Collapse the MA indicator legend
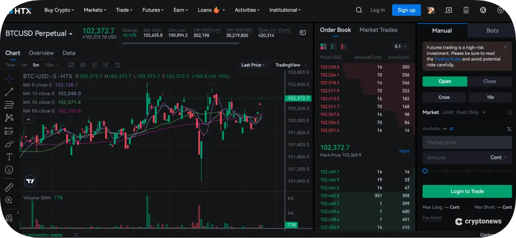516x238 pixels. (x=28, y=119)
